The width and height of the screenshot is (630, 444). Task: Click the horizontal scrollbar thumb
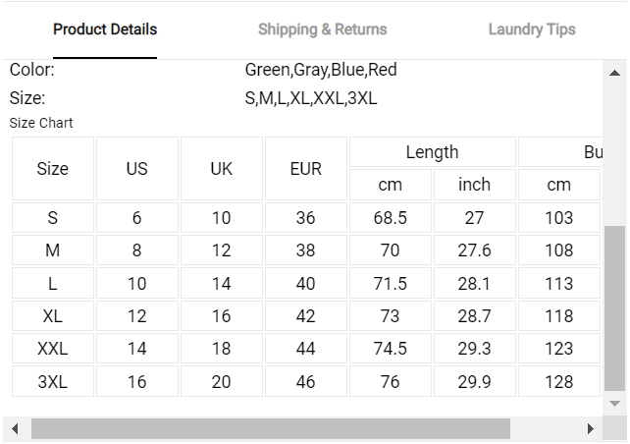[271, 428]
